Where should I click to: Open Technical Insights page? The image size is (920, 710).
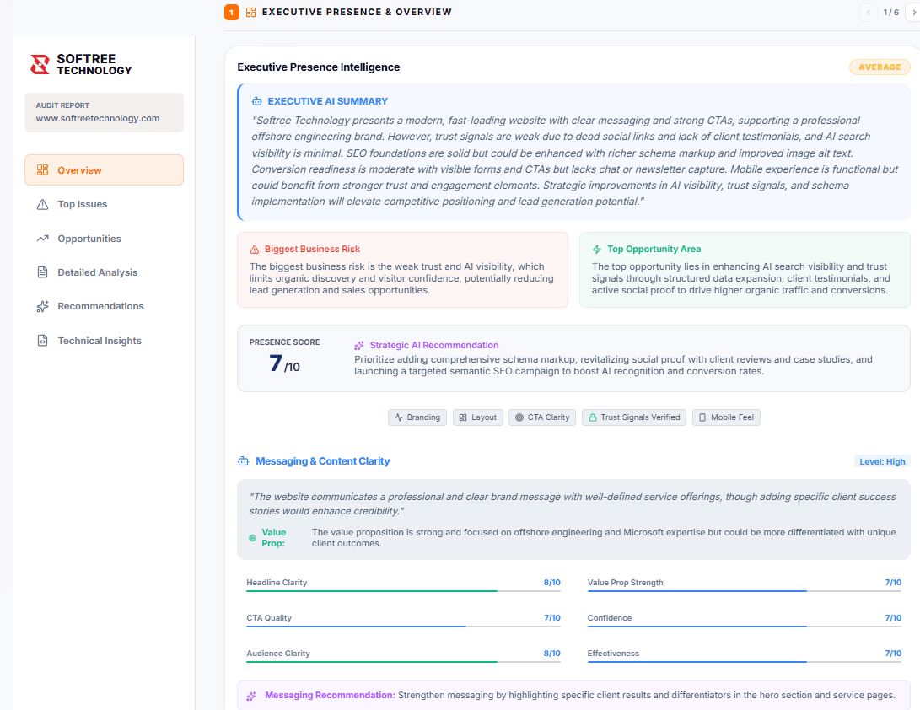click(104, 341)
